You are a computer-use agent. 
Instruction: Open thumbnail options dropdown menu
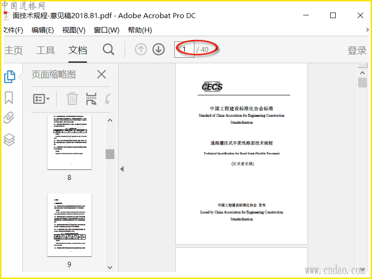41,99
